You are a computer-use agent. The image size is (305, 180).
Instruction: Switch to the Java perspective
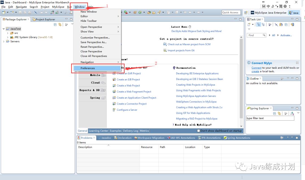(x=294, y=13)
